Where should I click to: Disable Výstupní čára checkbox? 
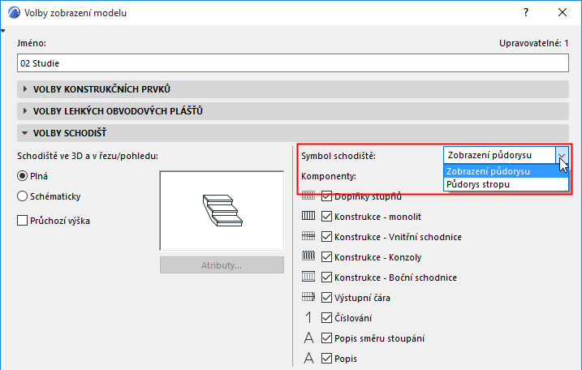[326, 298]
